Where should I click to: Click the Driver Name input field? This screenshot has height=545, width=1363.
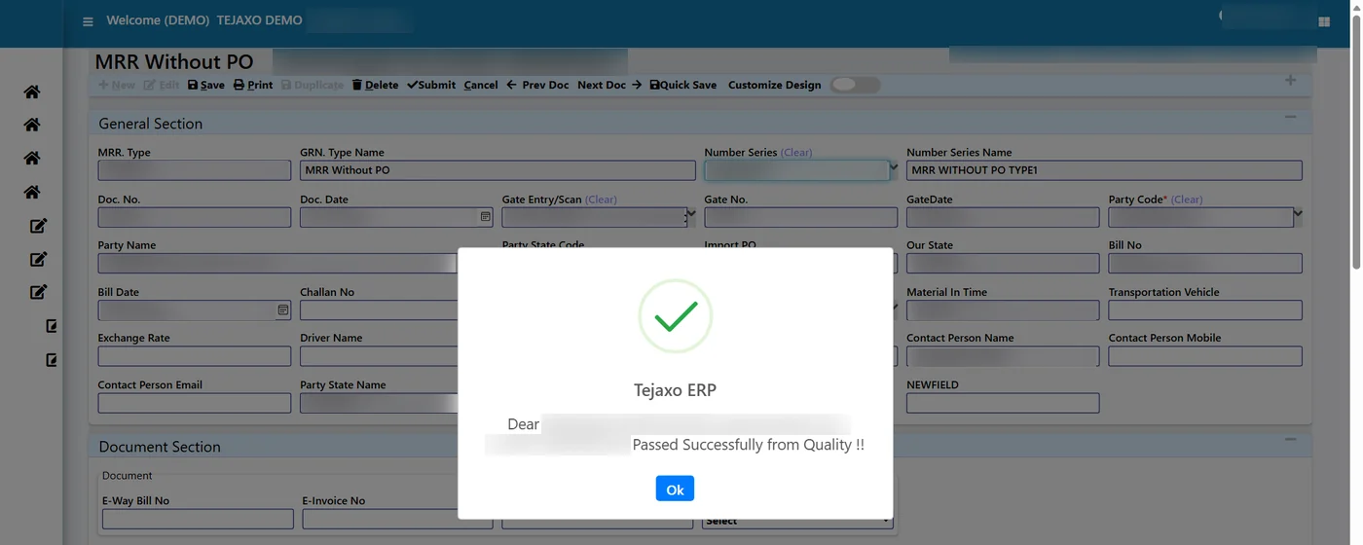click(380, 356)
